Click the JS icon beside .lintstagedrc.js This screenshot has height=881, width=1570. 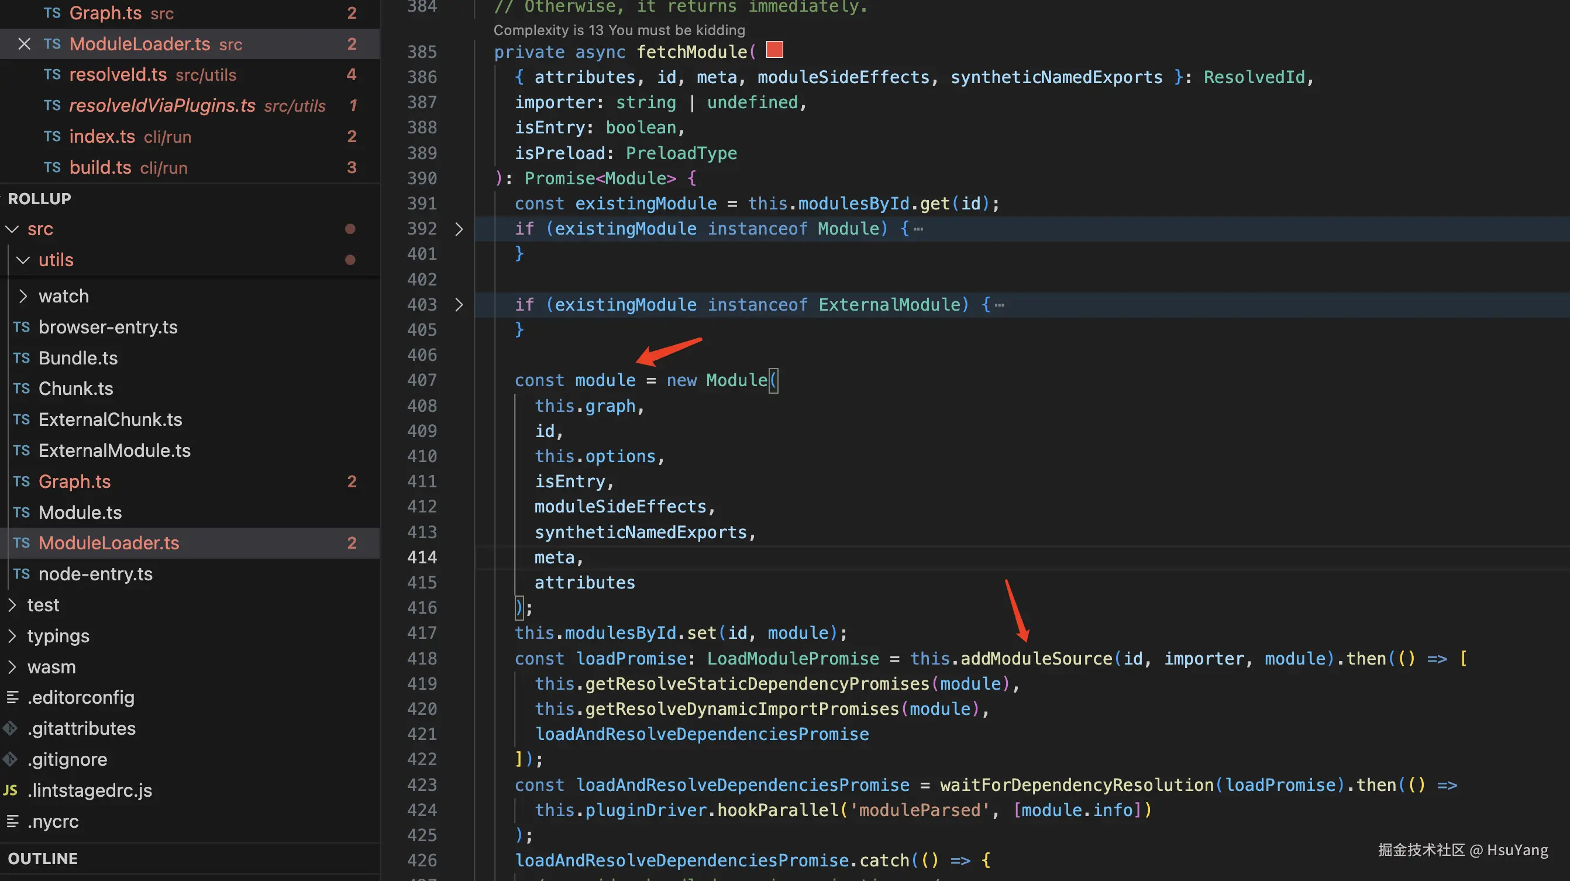pos(11,790)
